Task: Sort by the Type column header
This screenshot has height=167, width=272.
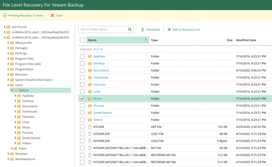Action: tap(154, 40)
